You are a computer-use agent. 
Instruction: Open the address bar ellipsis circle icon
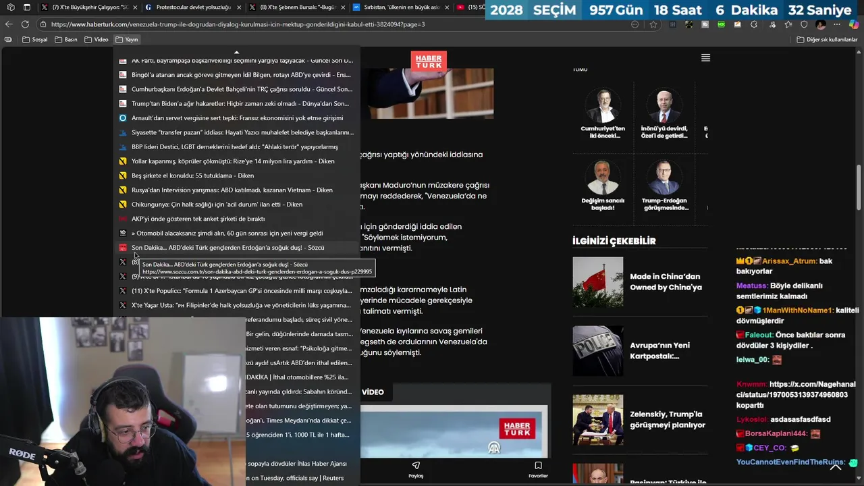click(634, 24)
